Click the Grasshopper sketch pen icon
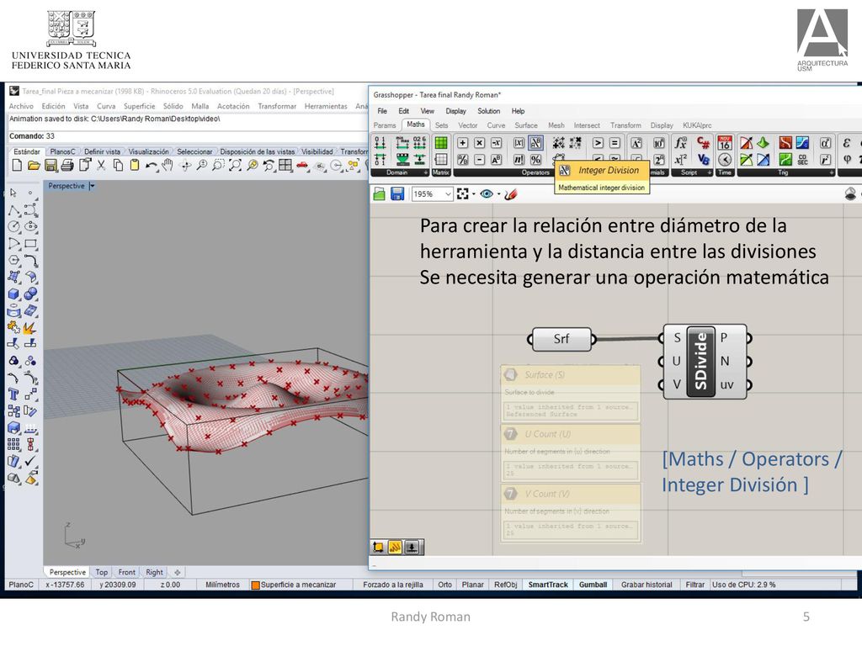 (511, 194)
